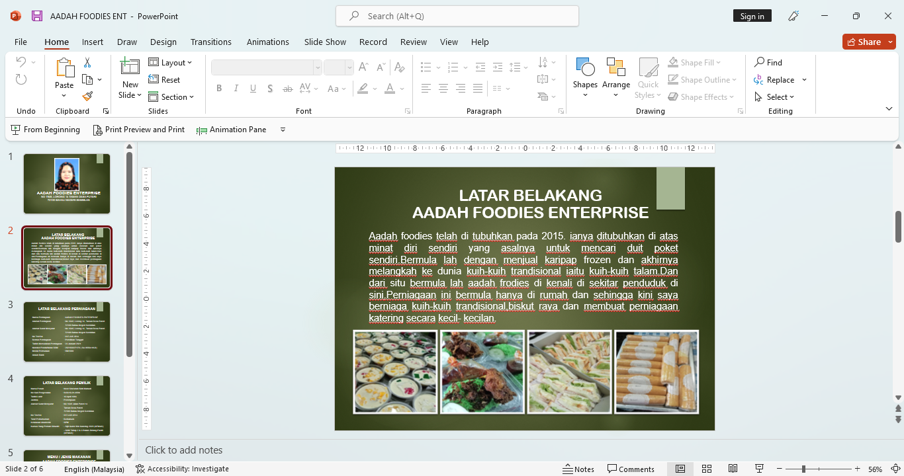Center align text
The image size is (904, 476).
(x=443, y=89)
